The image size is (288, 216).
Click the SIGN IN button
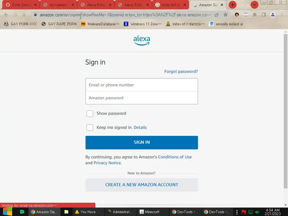(142, 143)
